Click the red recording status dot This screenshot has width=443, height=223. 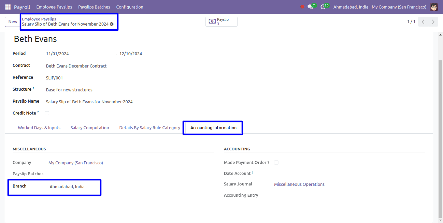click(x=302, y=7)
